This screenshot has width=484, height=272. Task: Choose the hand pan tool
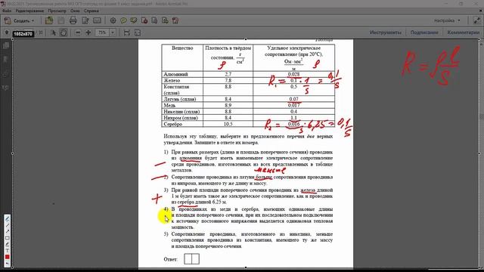(64, 32)
